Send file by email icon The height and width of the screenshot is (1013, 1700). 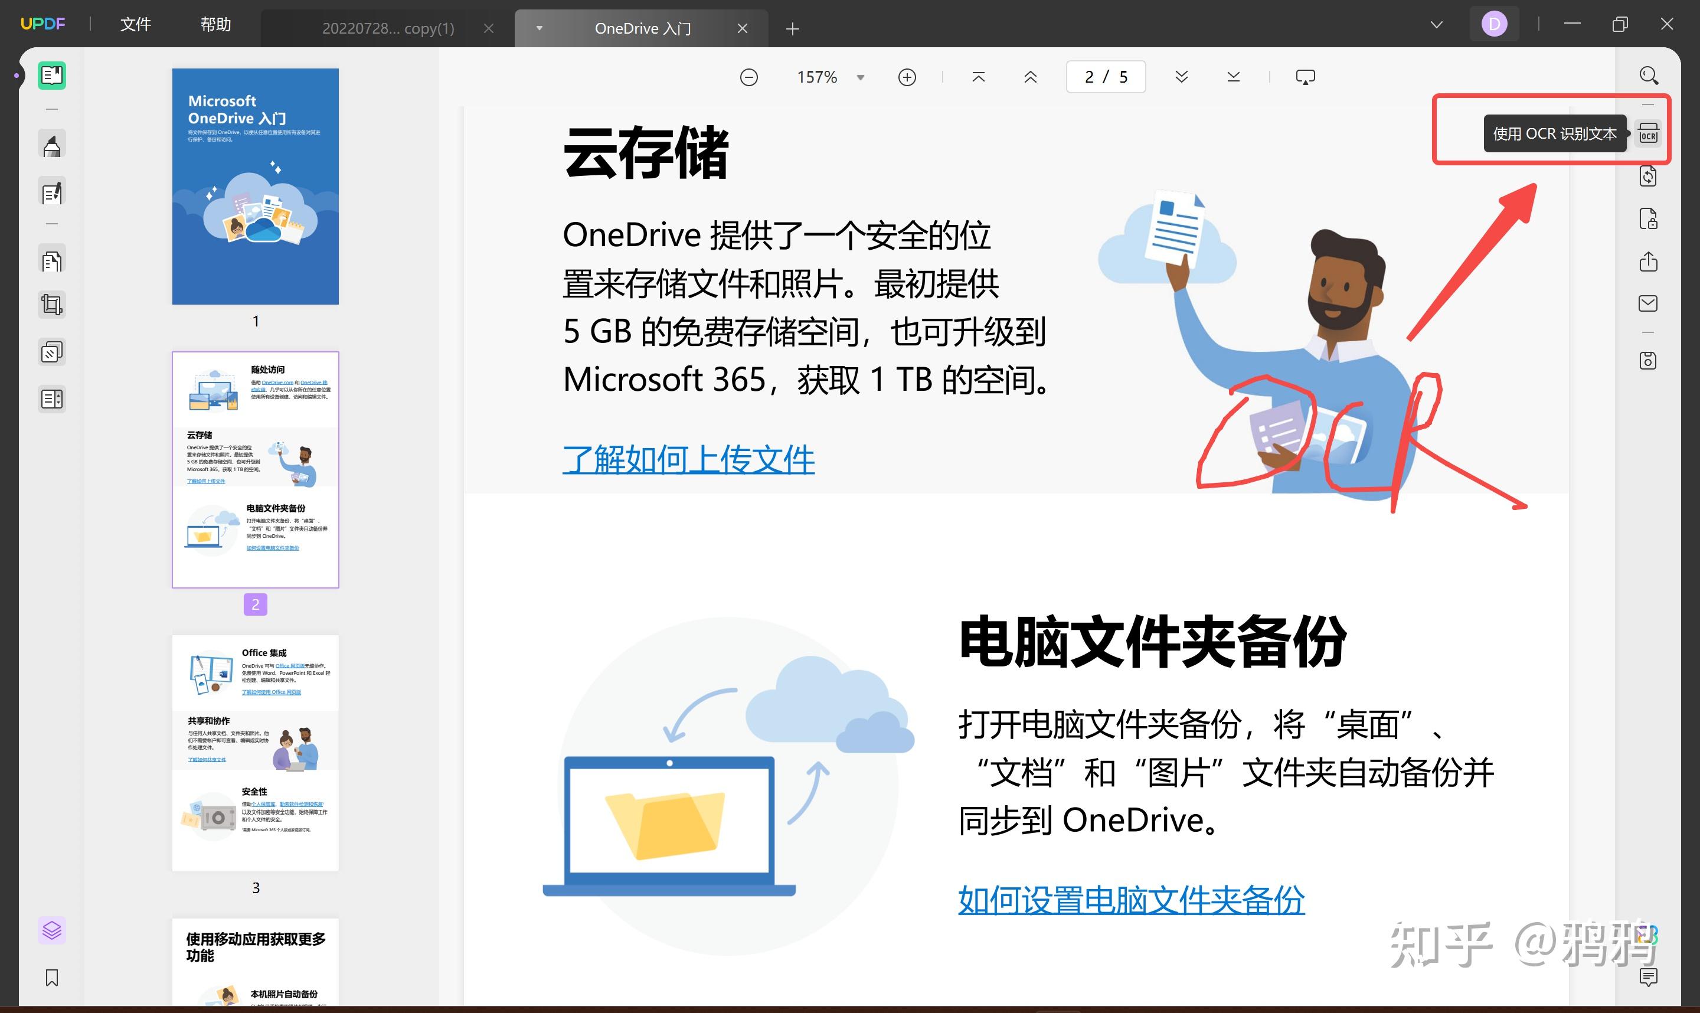tap(1648, 303)
